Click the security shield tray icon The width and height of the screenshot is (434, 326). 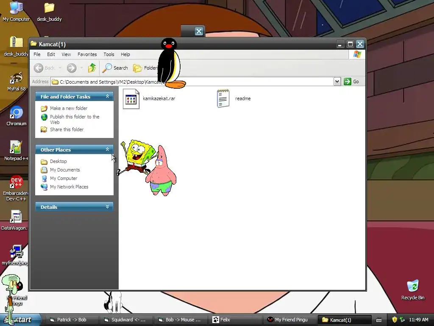point(395,320)
